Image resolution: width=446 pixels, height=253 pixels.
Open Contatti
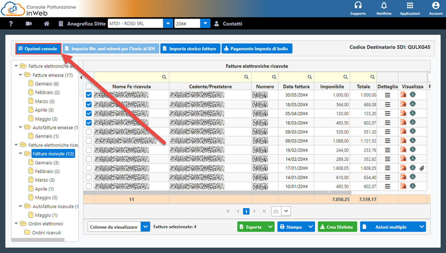coord(228,23)
